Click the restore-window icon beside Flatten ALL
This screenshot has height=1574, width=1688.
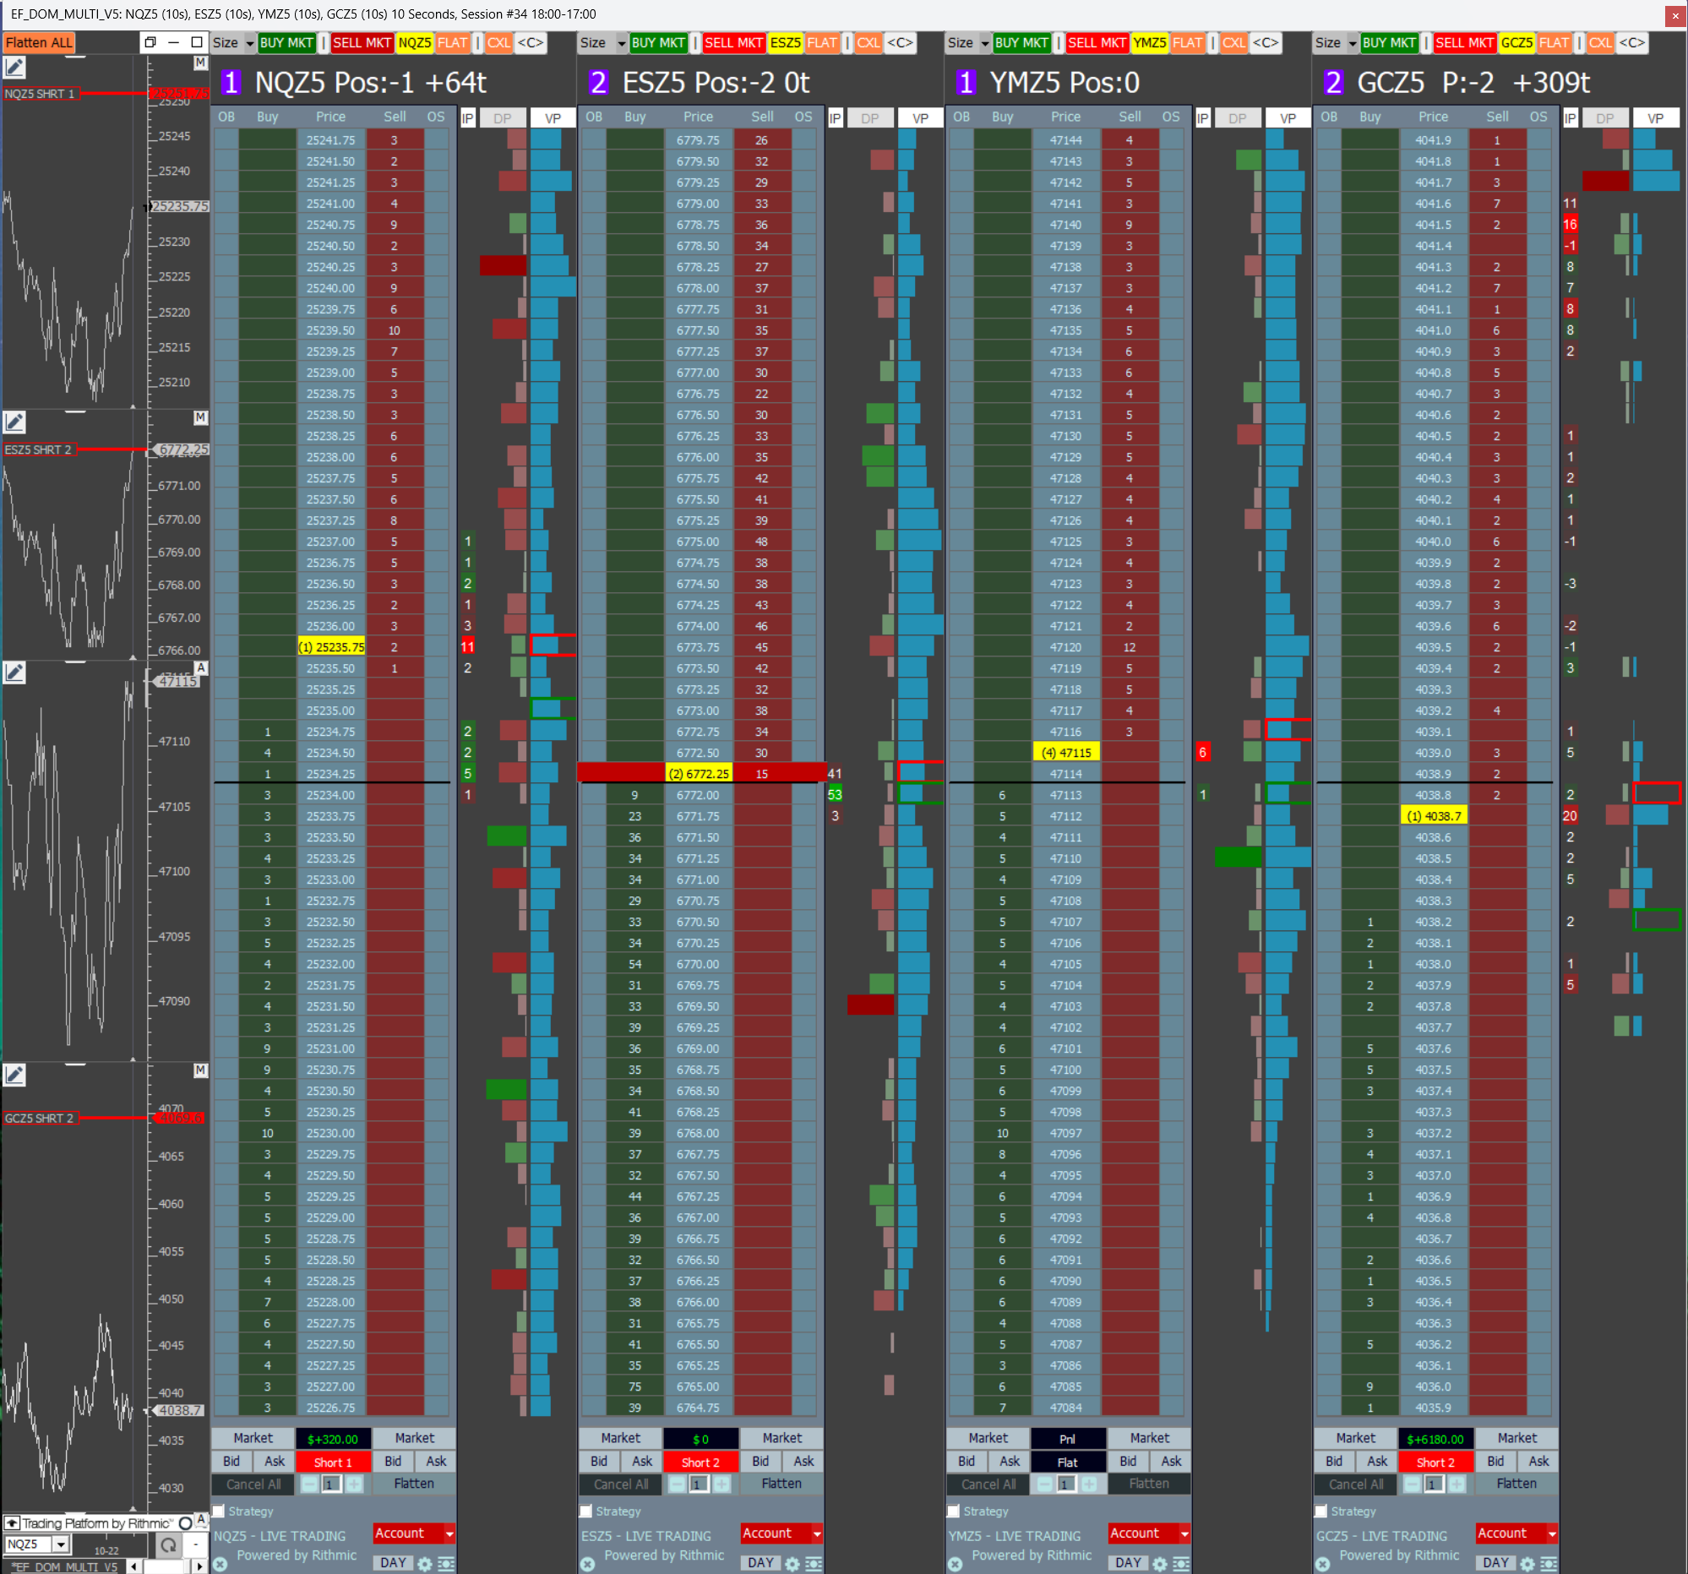click(150, 42)
